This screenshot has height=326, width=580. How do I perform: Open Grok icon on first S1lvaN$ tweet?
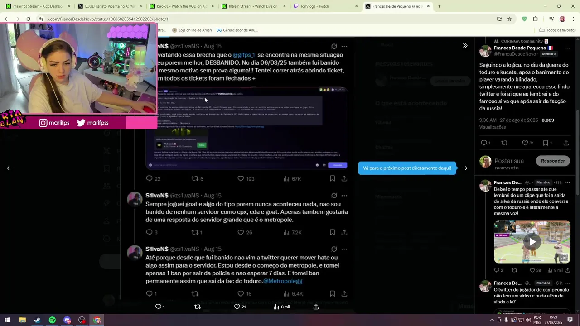(334, 46)
